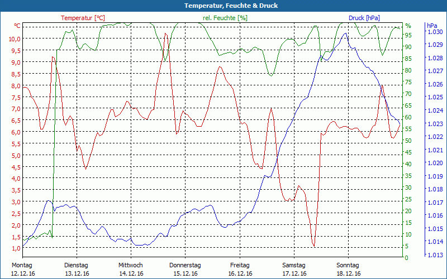
Task: Select the blue Druck [hPa] legend label
Action: [364, 18]
